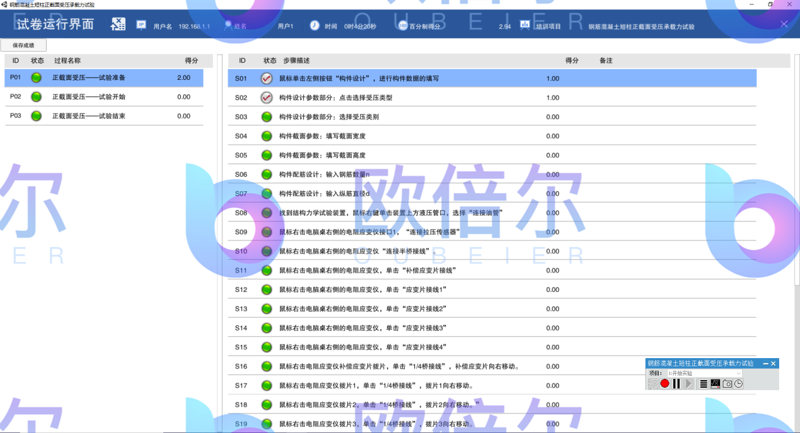
Task: Click the S01 description about 构件设计 button
Action: tap(359, 79)
